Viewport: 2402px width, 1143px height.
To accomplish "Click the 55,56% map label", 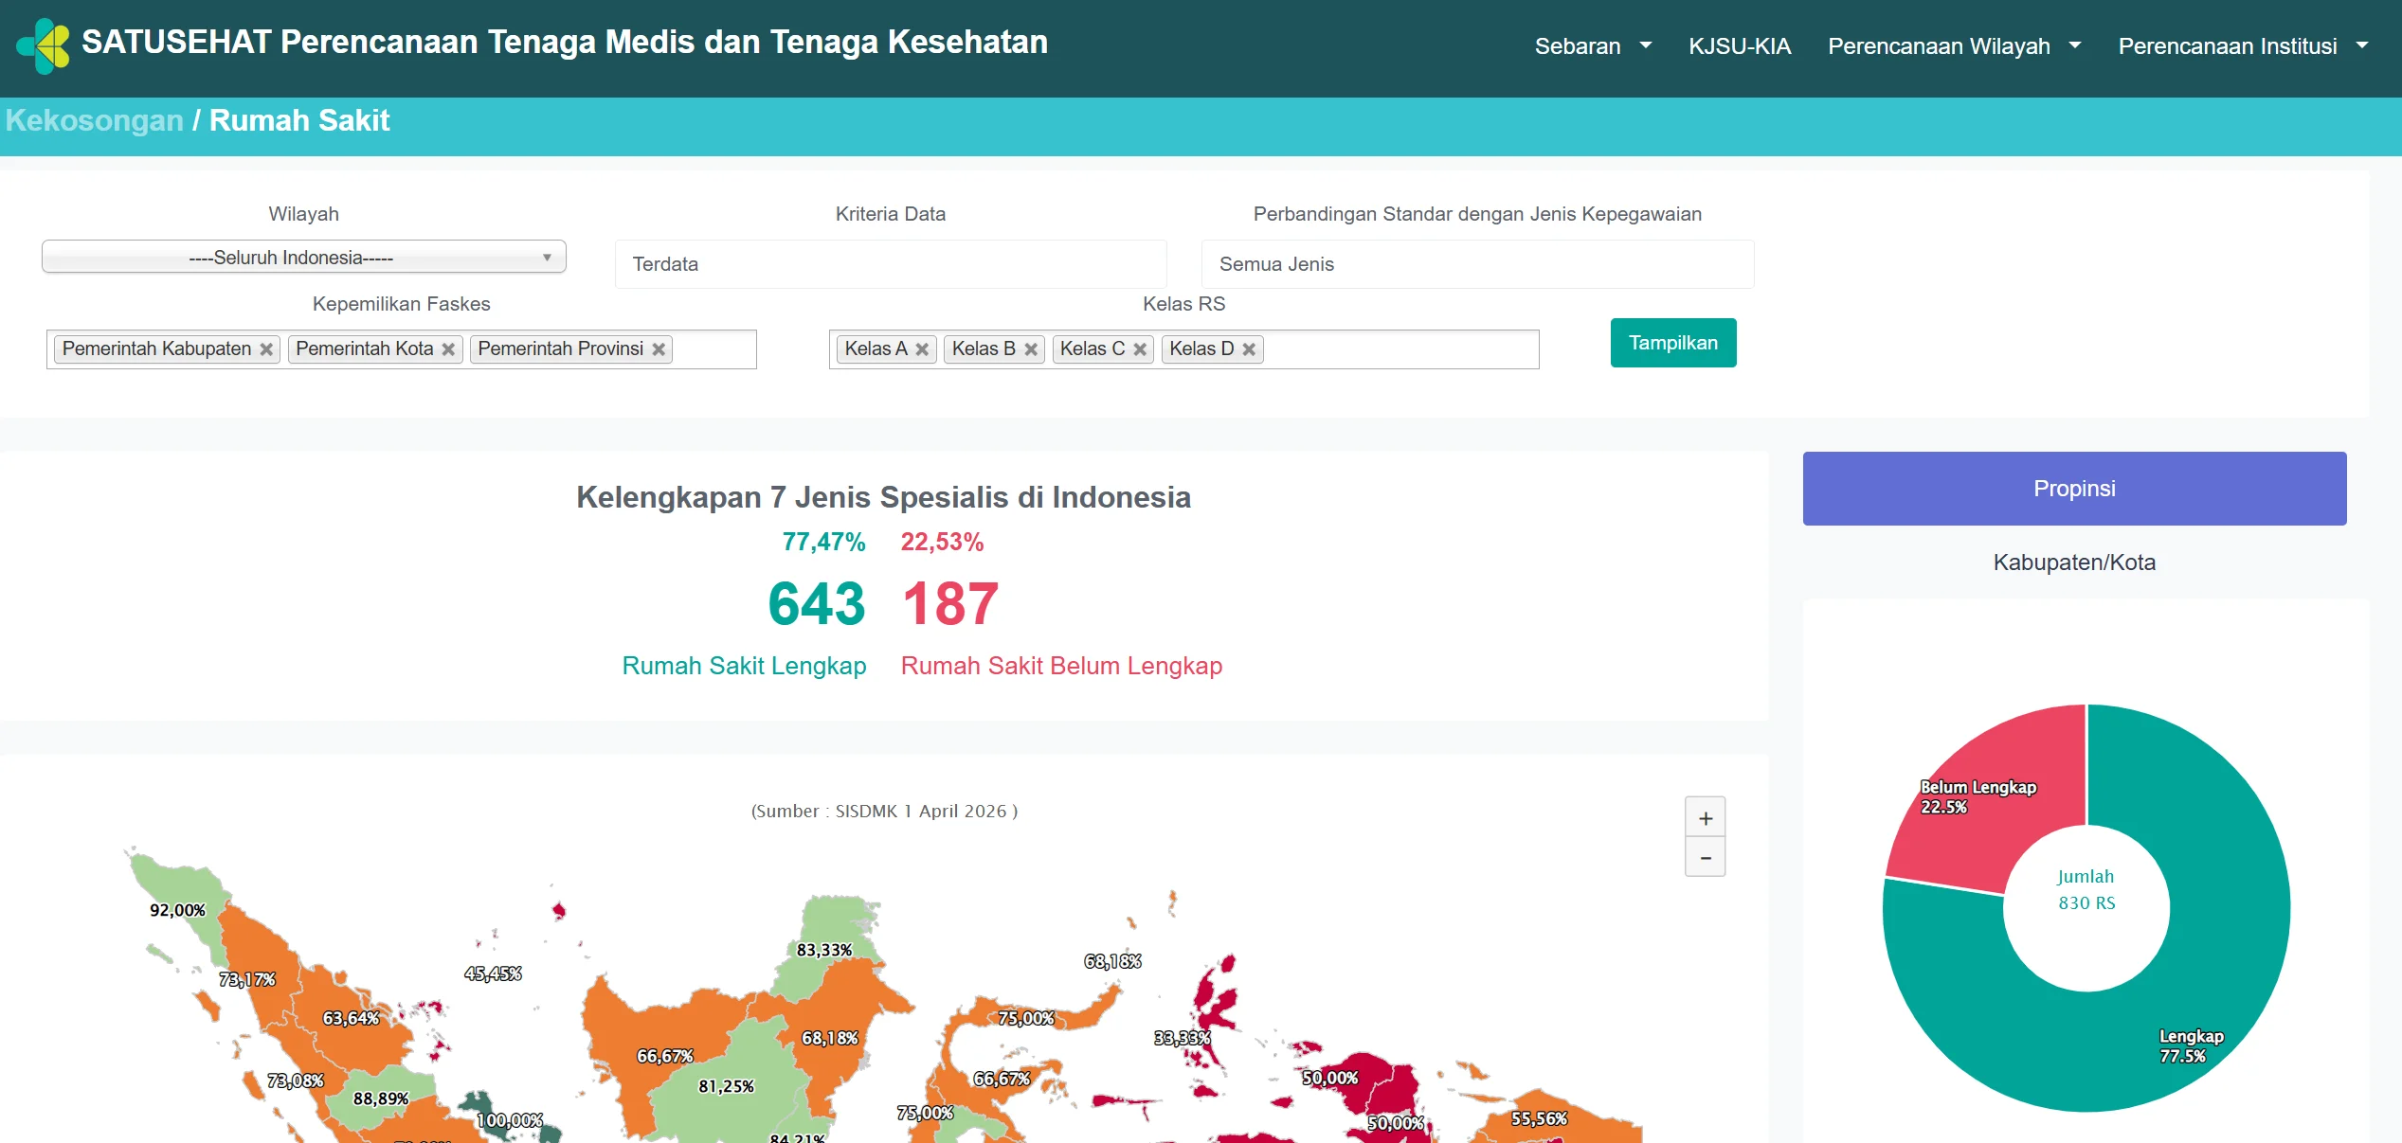I will pos(1540,1118).
